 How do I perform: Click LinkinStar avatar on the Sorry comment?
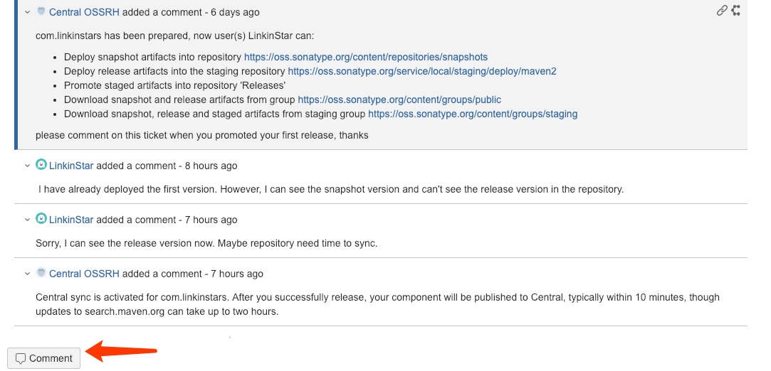point(41,219)
